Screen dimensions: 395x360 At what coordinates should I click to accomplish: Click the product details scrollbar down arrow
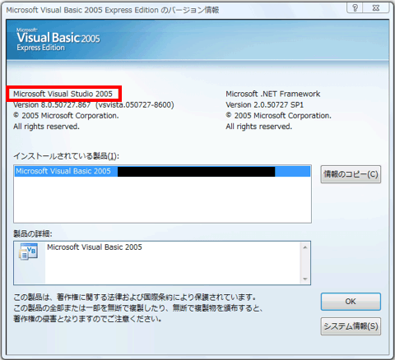point(305,279)
